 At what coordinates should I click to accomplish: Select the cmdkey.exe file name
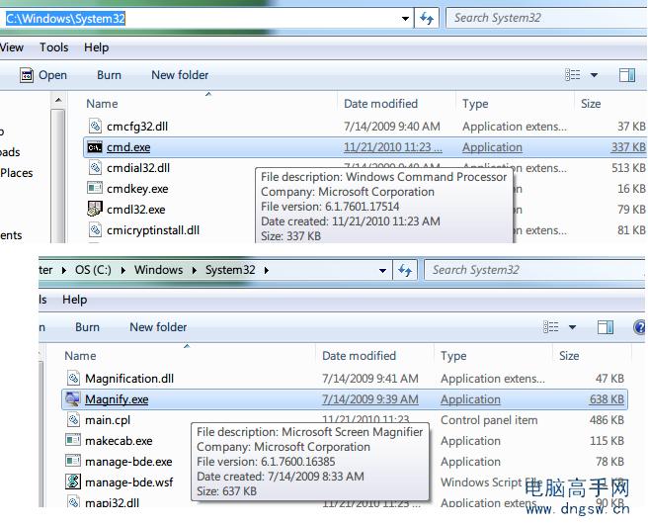tap(137, 189)
